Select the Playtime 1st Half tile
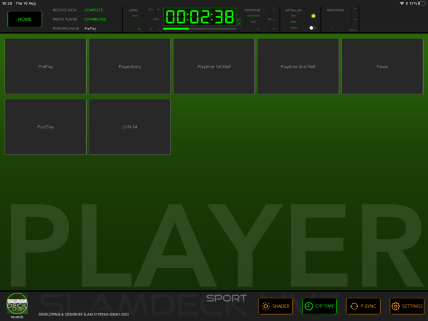This screenshot has height=321, width=428. tap(214, 66)
